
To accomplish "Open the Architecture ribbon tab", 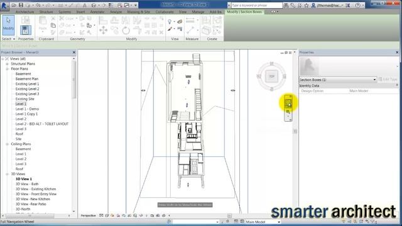I will (x=24, y=12).
